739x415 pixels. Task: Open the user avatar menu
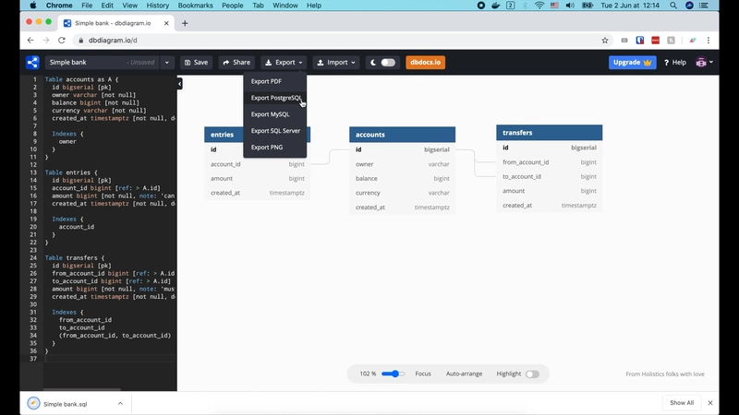(704, 62)
